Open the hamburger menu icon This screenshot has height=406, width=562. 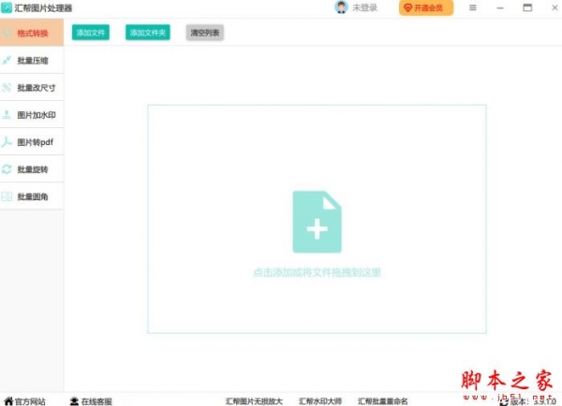pos(473,7)
